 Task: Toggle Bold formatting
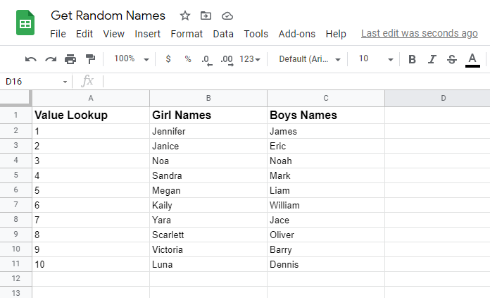413,59
